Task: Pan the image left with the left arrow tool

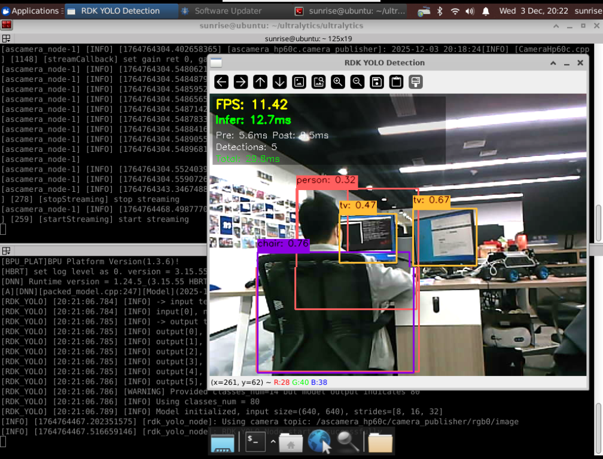Action: (221, 82)
